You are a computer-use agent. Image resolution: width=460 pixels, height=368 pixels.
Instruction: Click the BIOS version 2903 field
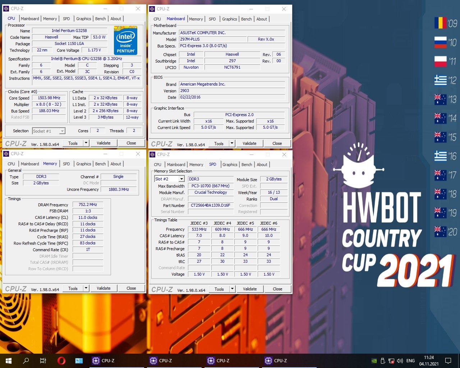232,91
